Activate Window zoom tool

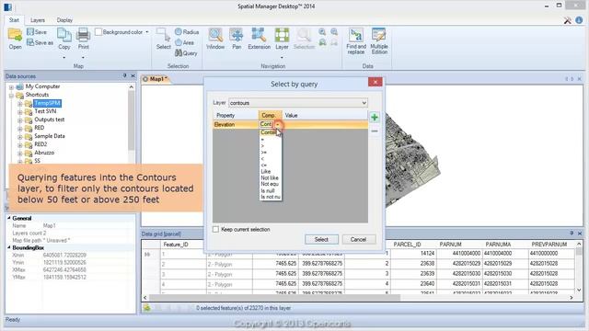tap(215, 39)
